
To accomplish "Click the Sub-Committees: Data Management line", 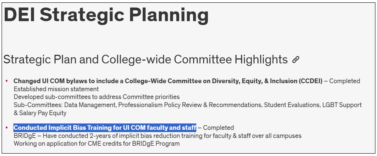I will coord(188,105).
